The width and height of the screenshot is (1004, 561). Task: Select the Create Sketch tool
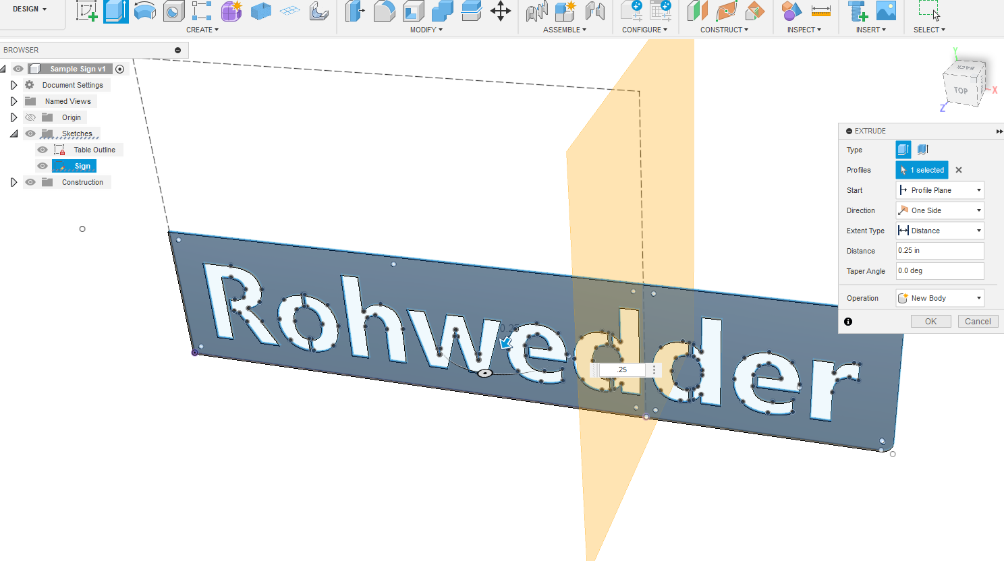coord(86,11)
